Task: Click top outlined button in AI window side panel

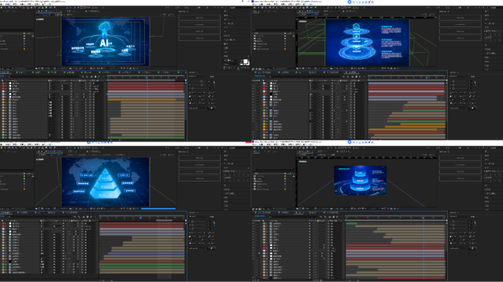Action: [199, 18]
